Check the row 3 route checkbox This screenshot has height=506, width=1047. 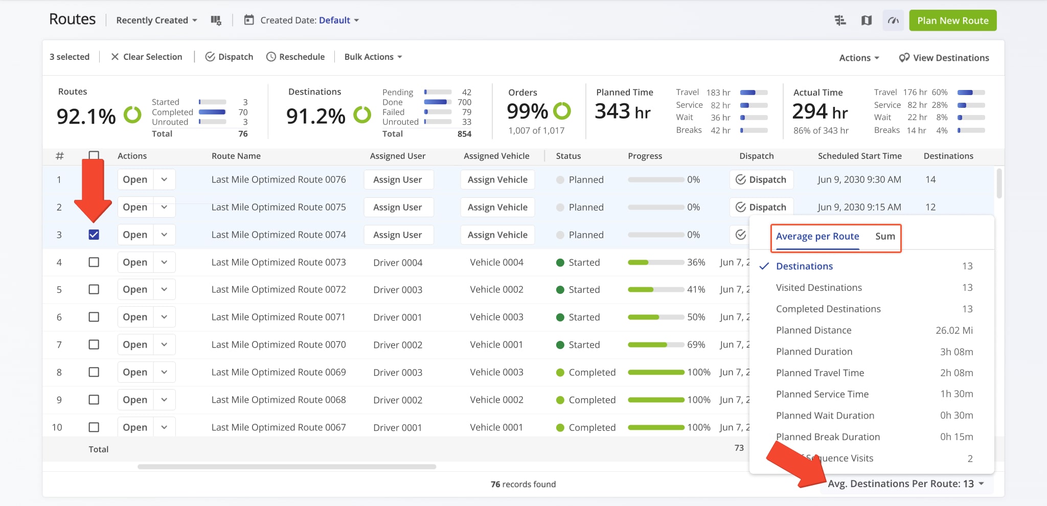click(94, 234)
